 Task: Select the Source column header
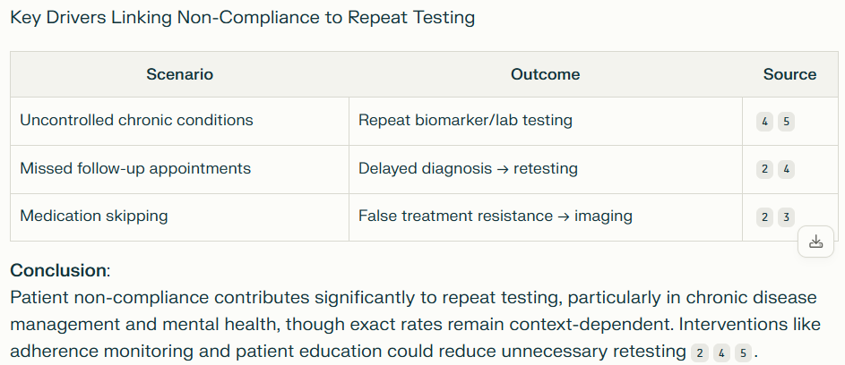click(789, 74)
